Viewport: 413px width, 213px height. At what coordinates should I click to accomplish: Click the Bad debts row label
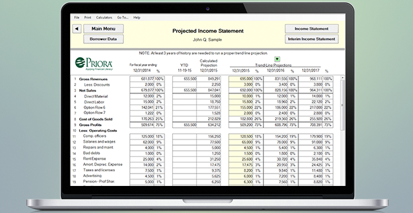pyautogui.click(x=91, y=153)
